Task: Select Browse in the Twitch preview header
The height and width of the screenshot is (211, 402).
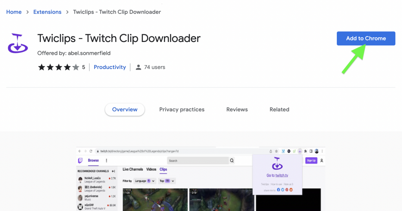Action: pyautogui.click(x=93, y=160)
